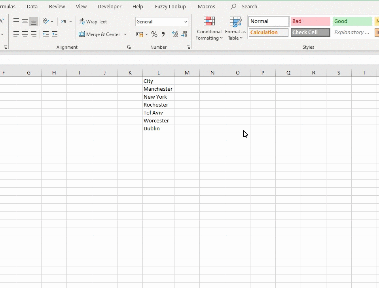The width and height of the screenshot is (379, 288).
Task: Apply the Good cell style
Action: click(x=352, y=21)
